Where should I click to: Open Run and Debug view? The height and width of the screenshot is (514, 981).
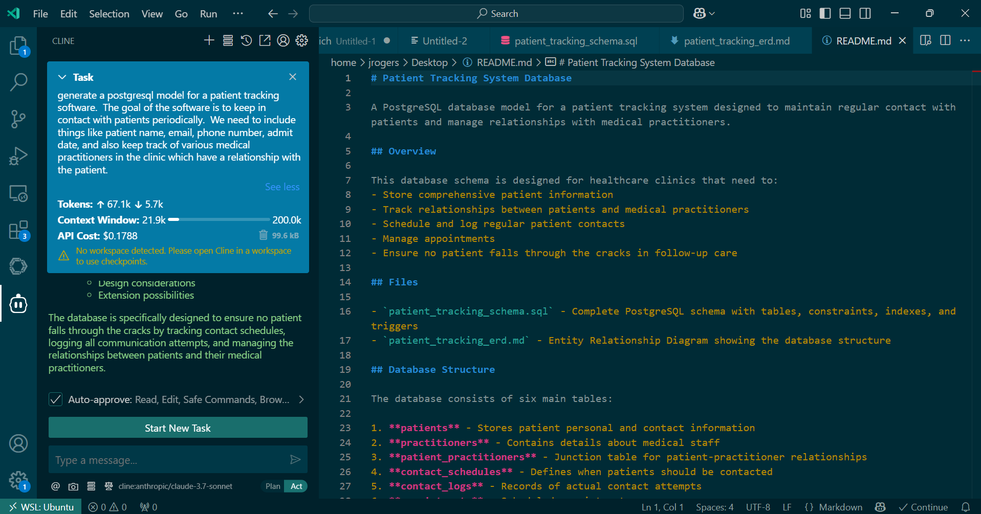(x=18, y=156)
